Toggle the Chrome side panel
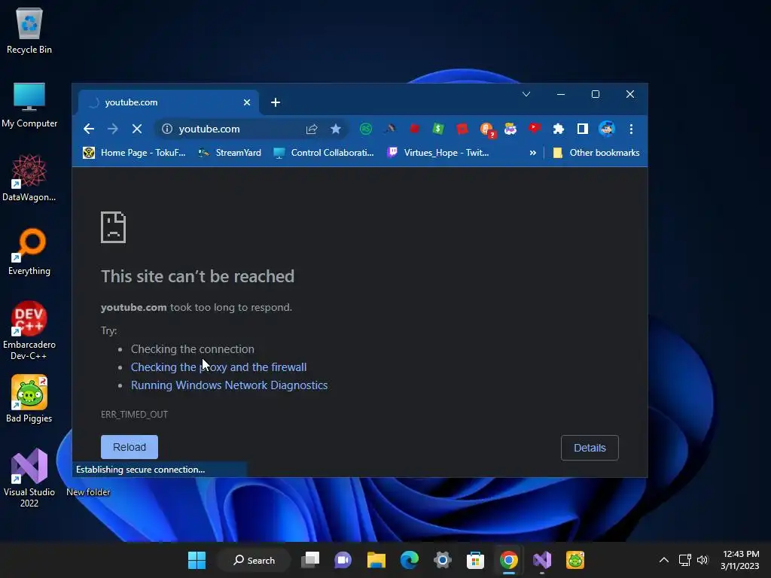The image size is (771, 578). (x=582, y=129)
